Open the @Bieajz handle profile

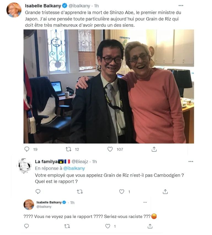point(80,161)
